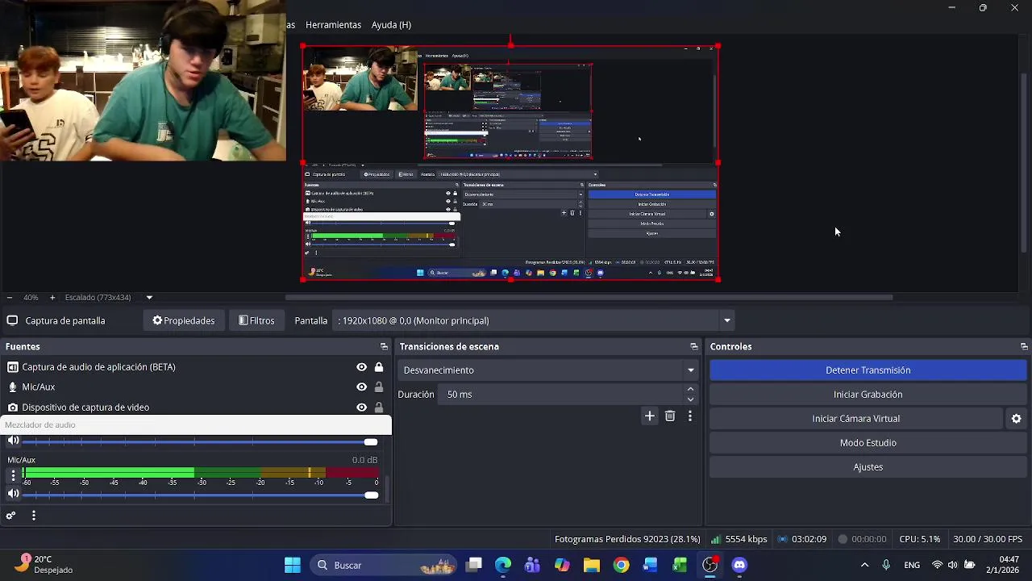Zoom in the preview with plus
Screen dimensions: 1032x581
52,298
